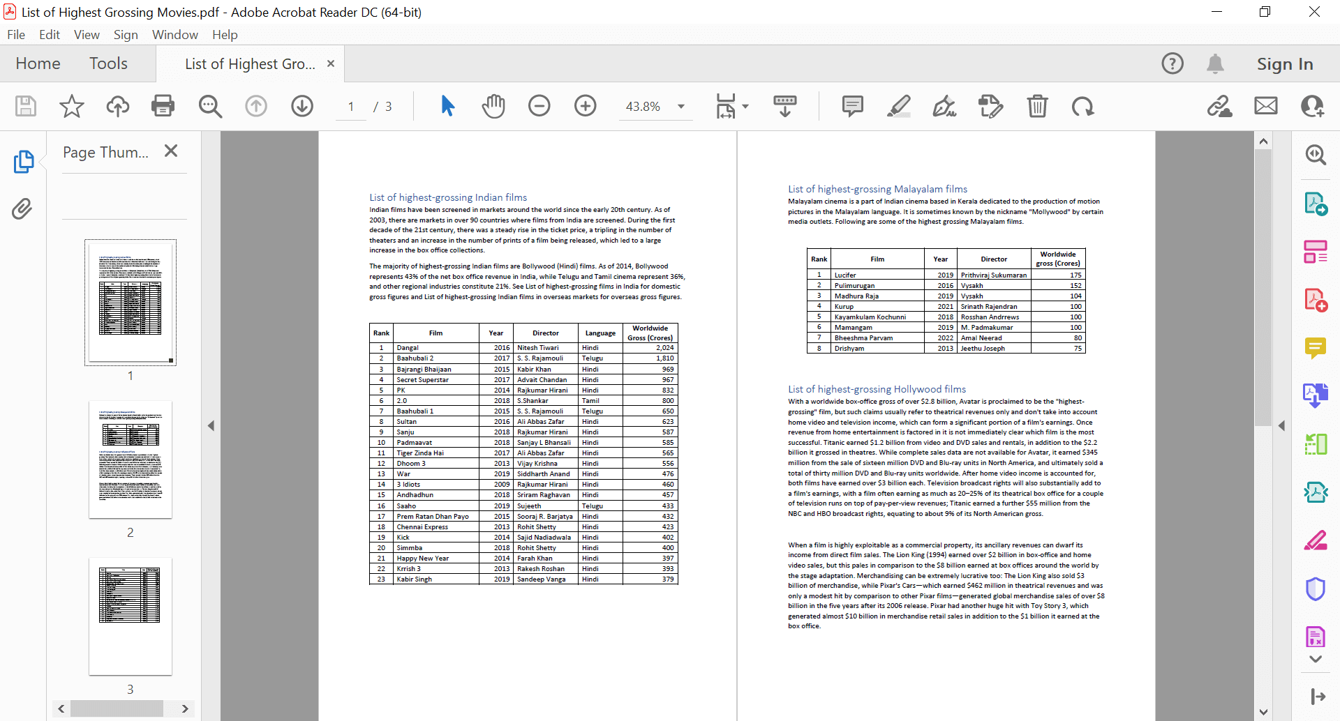Select the Highlight text tool
This screenshot has height=721, width=1340.
[x=898, y=106]
